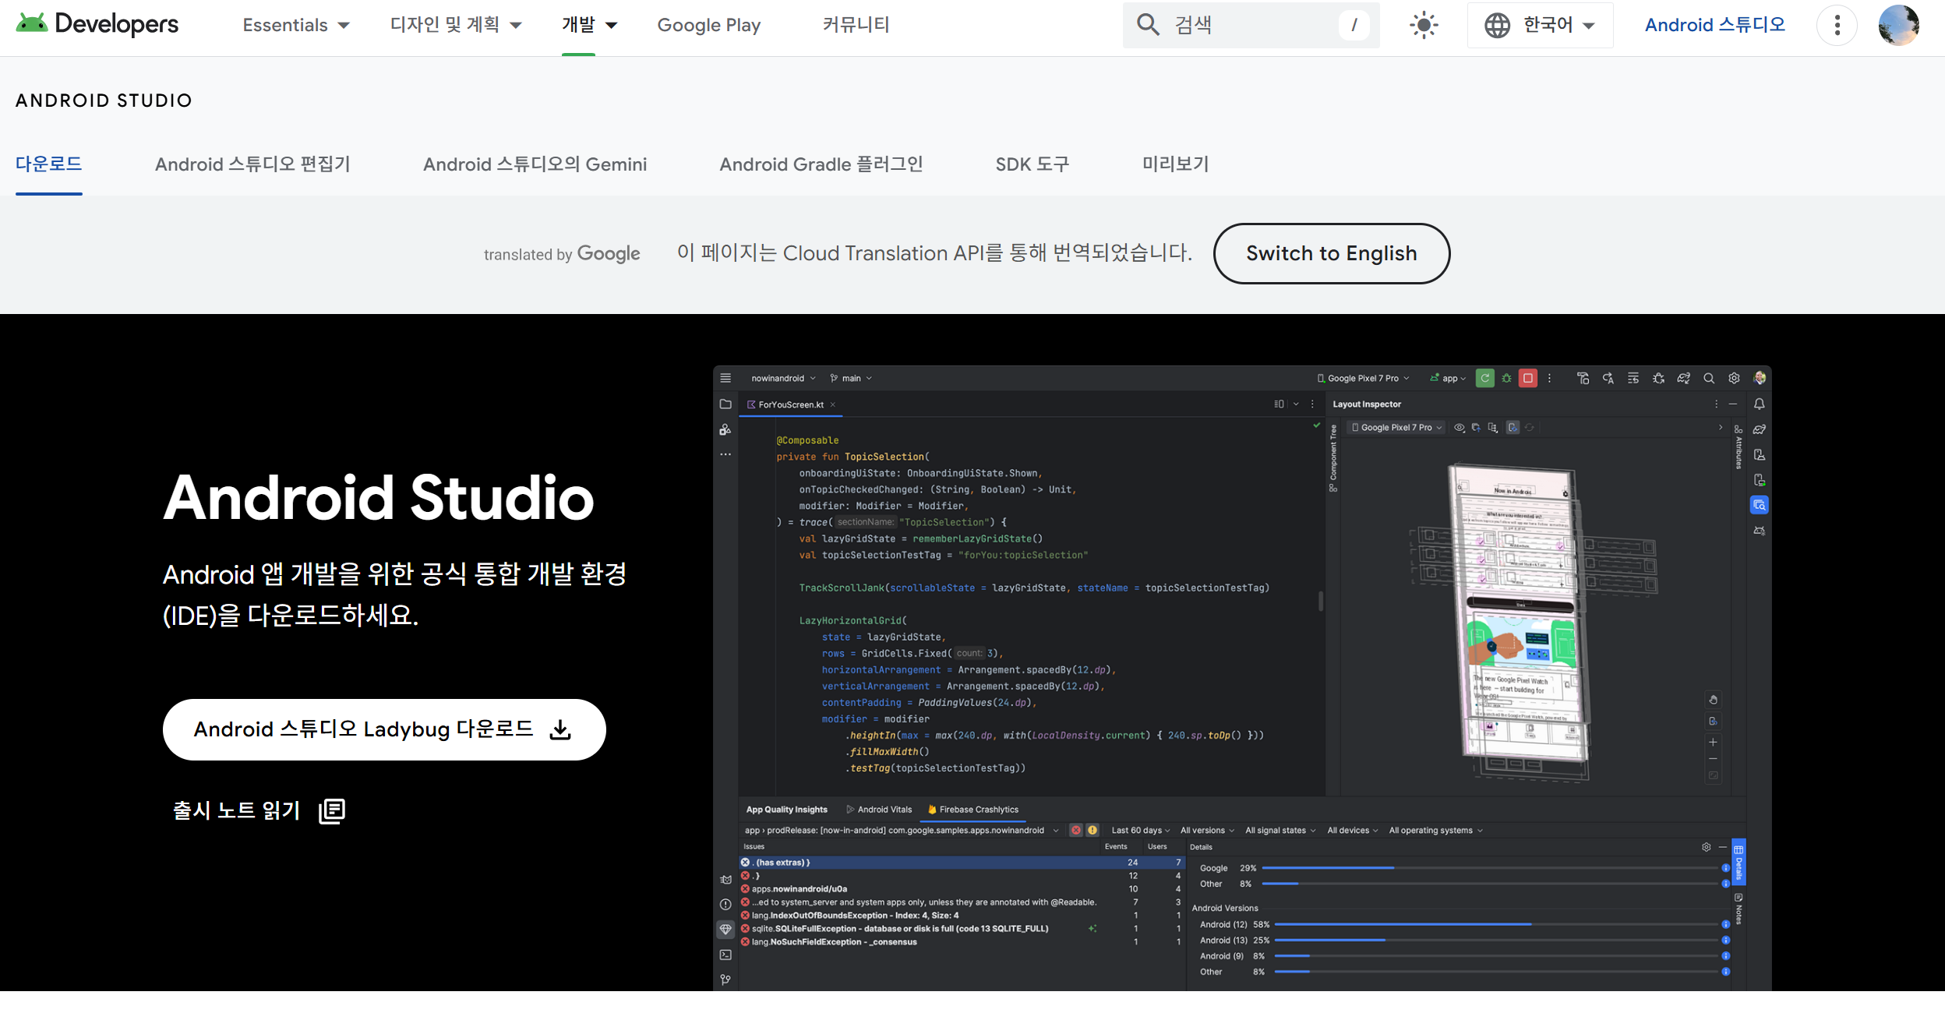Click the release notes document icon

point(332,810)
